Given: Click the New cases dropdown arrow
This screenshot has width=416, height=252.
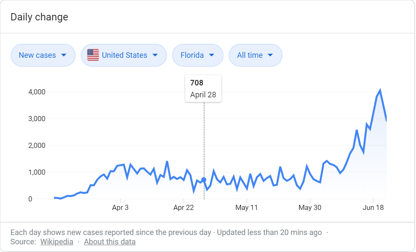Looking at the screenshot, I should pyautogui.click(x=64, y=55).
